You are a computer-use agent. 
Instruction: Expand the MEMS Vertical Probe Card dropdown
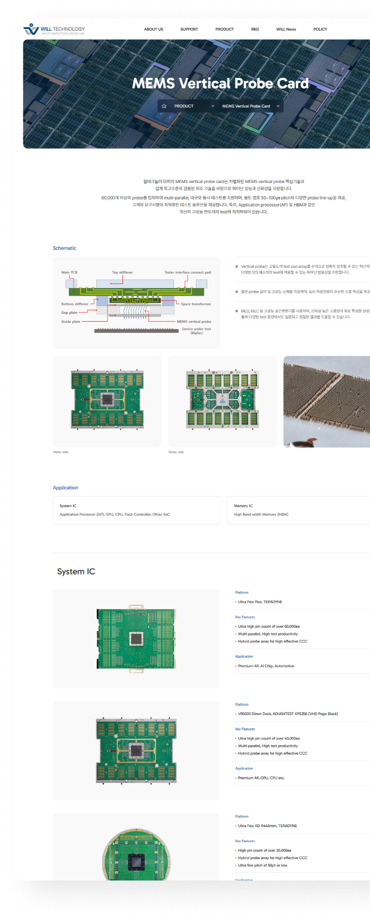(x=251, y=106)
